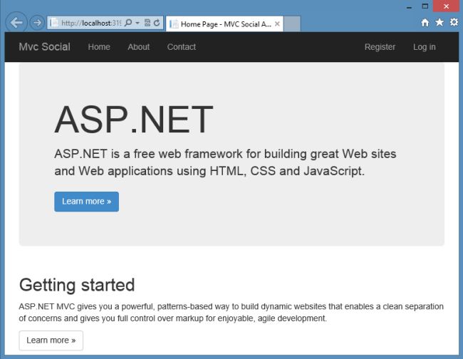
Task: Open a new blank tab
Action: [x=292, y=24]
